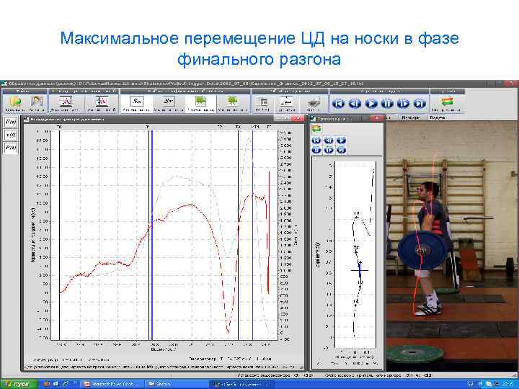Step forward in trajectory window controls

(x=329, y=150)
